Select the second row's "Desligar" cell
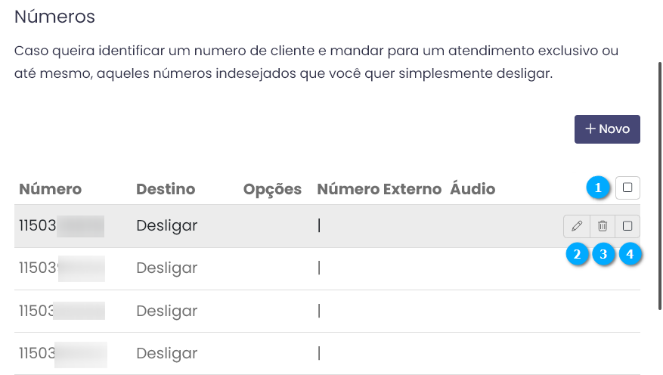Image resolution: width=663 pixels, height=375 pixels. point(166,268)
